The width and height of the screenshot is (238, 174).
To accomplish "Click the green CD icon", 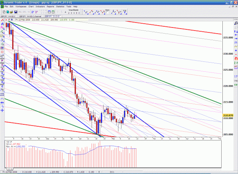I will [236, 85].
